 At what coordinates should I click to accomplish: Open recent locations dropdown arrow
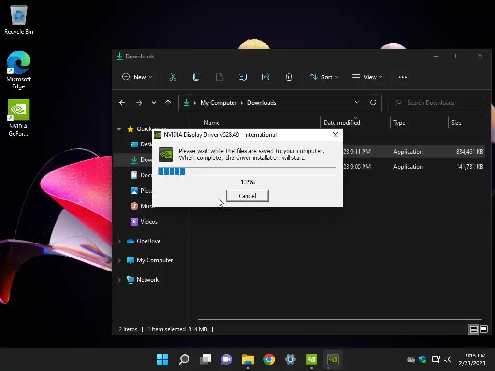[154, 103]
